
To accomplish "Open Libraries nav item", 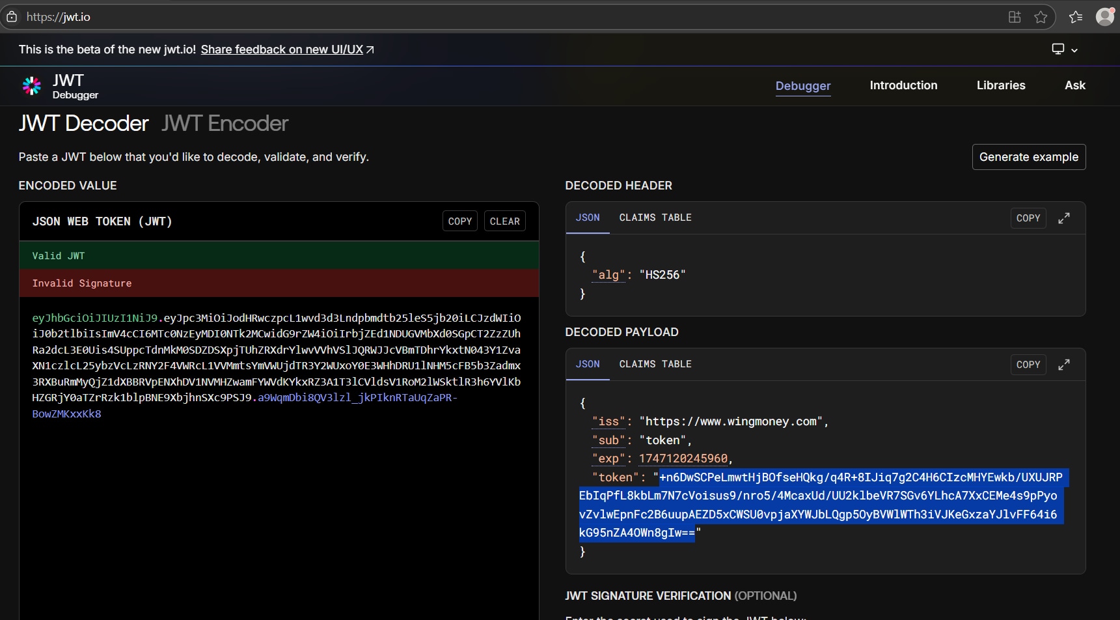I will [1001, 85].
